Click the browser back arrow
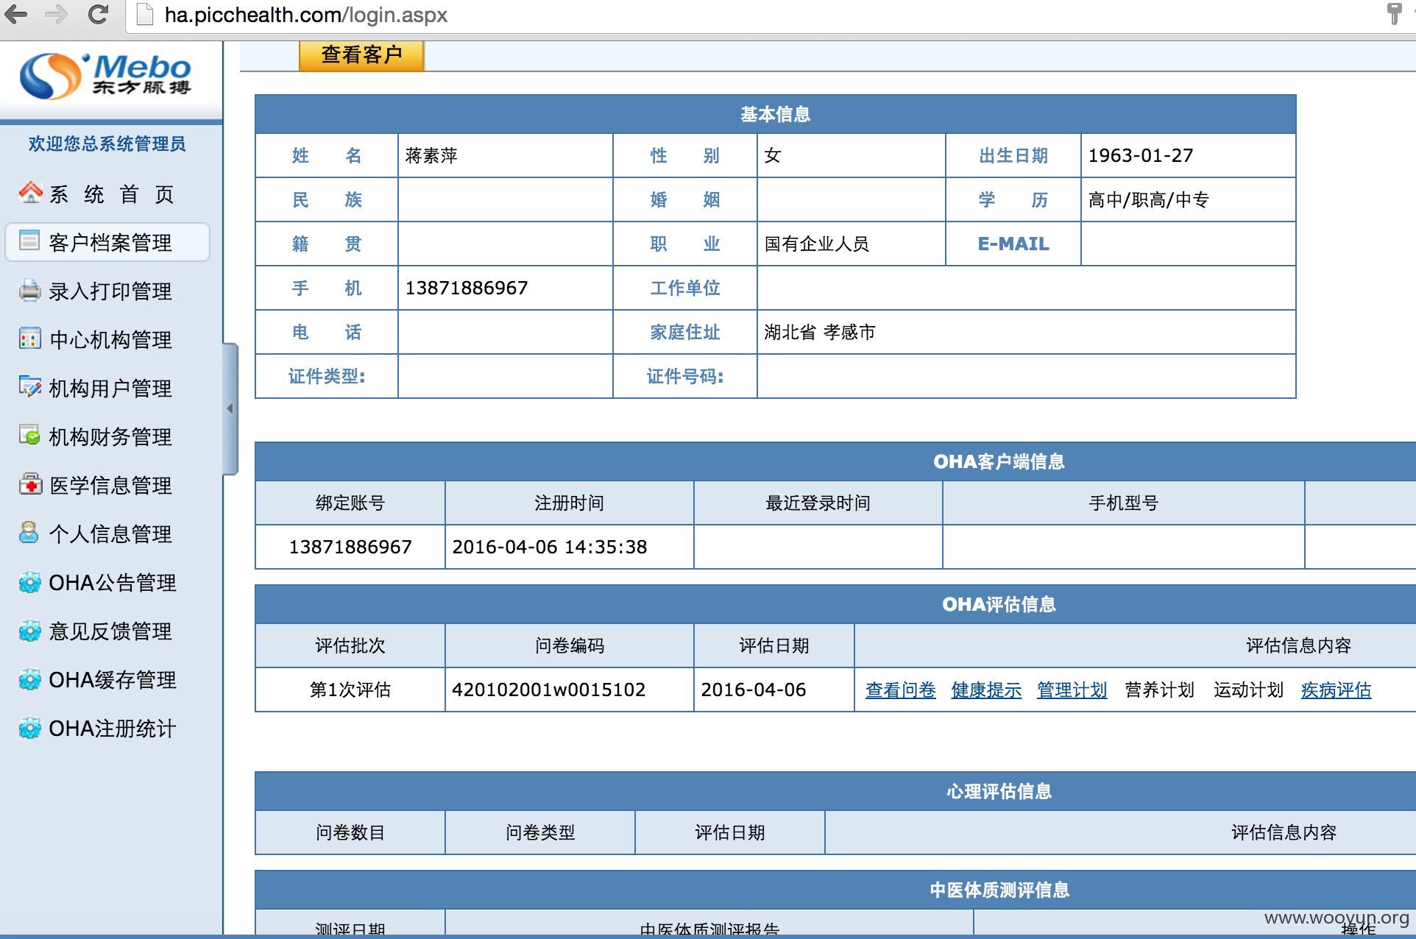 16,14
